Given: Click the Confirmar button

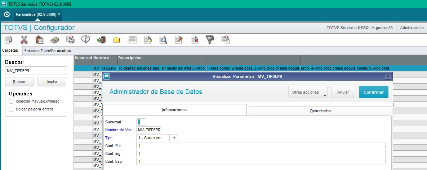Looking at the screenshot, I should click(x=374, y=92).
